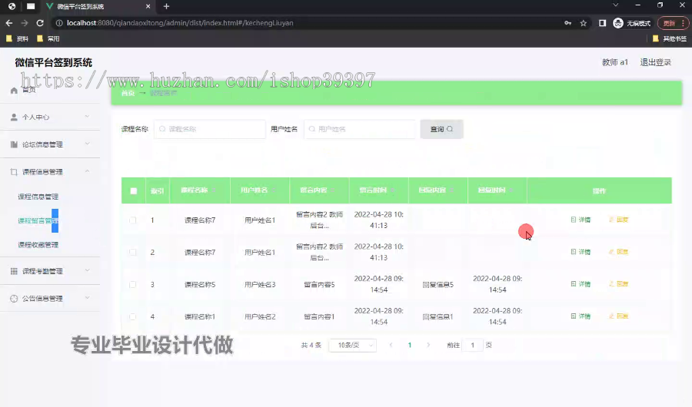The height and width of the screenshot is (407, 692).
Task: Open the 课程留言管理 submenu item
Action: (38, 220)
